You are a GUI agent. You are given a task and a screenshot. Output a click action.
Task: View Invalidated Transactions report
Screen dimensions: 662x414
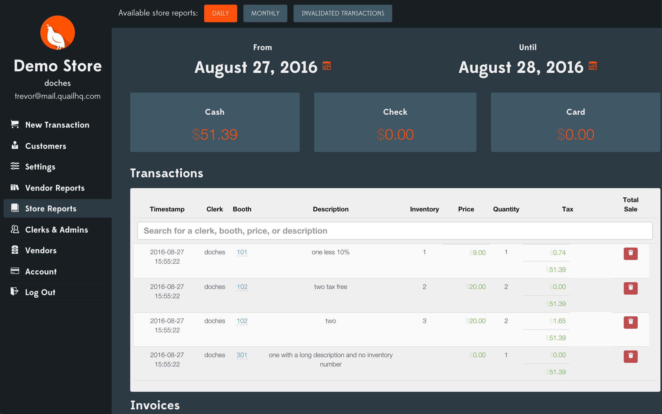coord(343,13)
